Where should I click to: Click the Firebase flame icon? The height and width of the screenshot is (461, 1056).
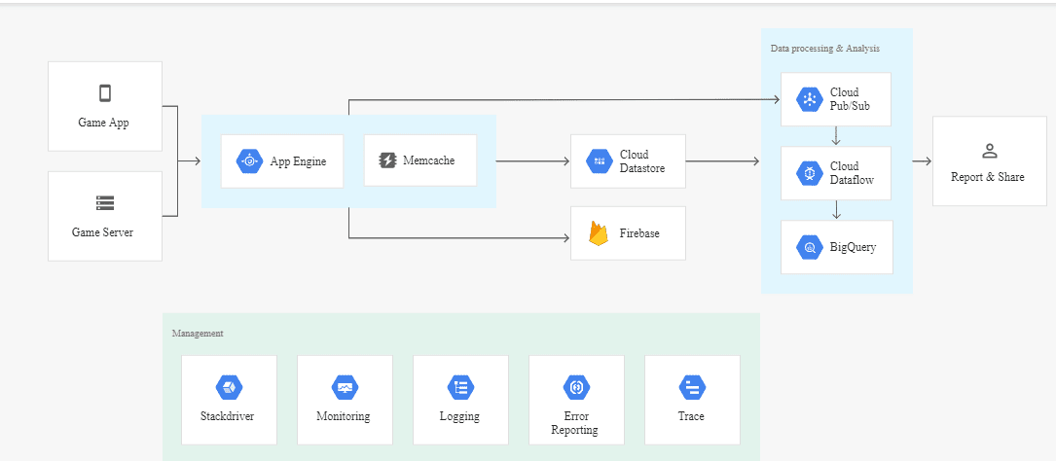coord(599,232)
